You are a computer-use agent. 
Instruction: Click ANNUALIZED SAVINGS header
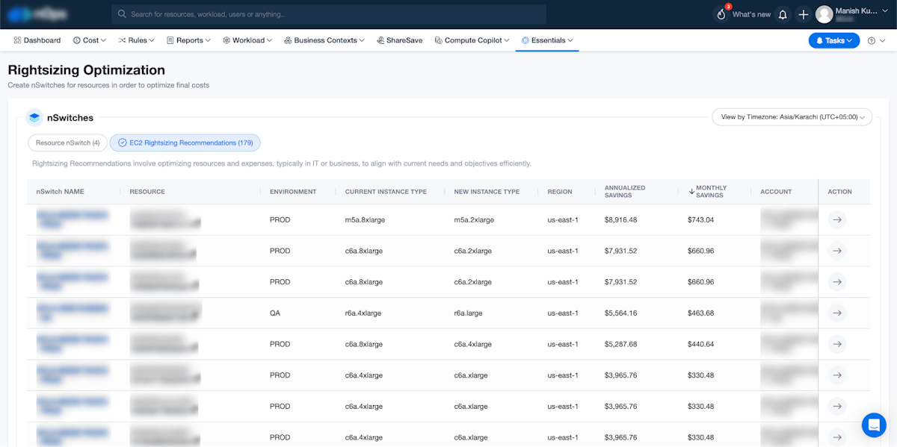coord(625,192)
